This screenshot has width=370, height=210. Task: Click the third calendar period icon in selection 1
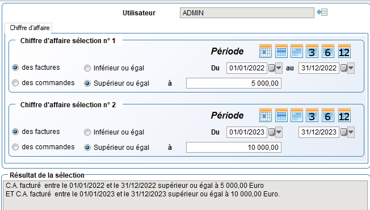[297, 51]
